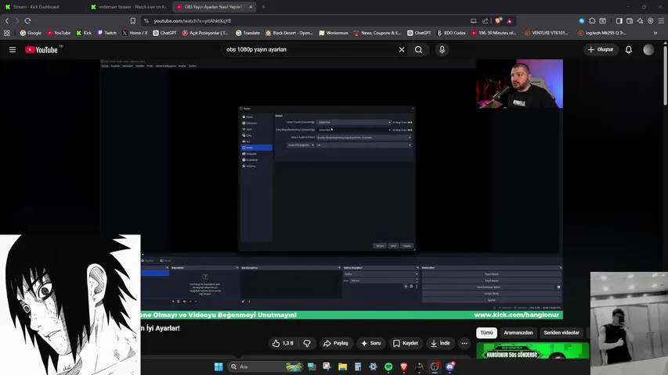Viewport: 668px width, 375px height.
Task: Open Kick bookmark
Action: (84, 33)
